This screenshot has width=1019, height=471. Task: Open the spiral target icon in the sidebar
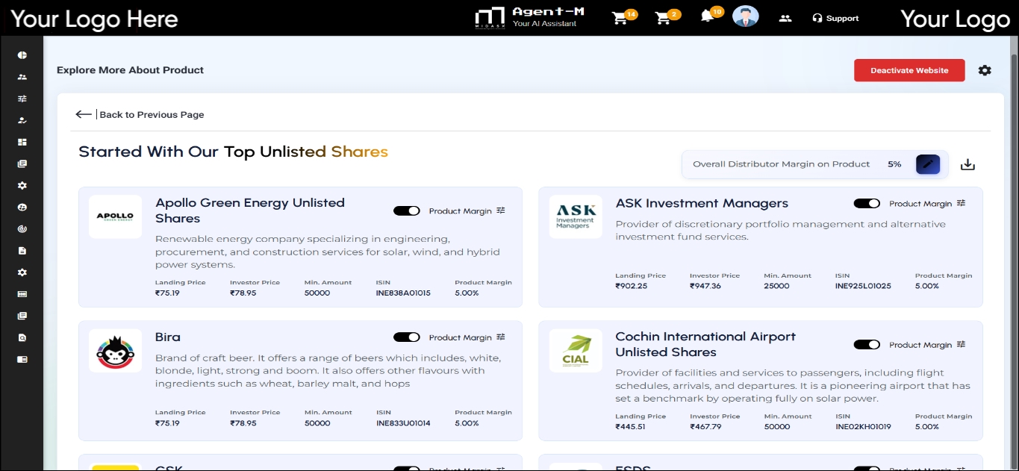pos(22,229)
